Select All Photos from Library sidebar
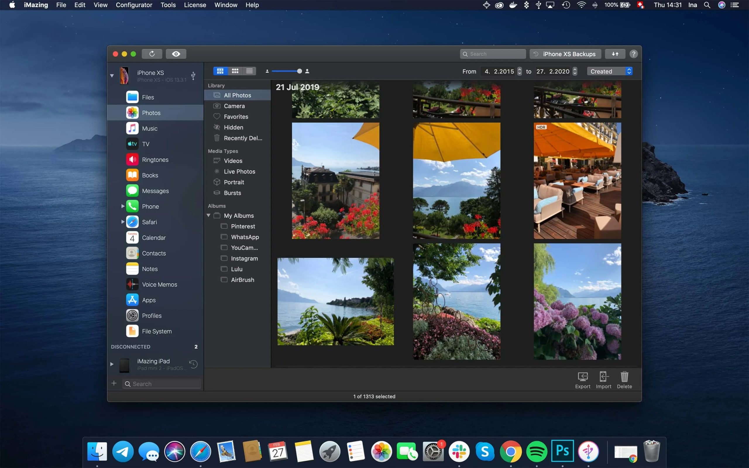The width and height of the screenshot is (749, 468). (x=237, y=95)
